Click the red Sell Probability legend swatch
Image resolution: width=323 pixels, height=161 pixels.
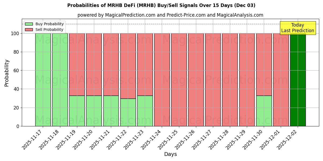pos(29,30)
